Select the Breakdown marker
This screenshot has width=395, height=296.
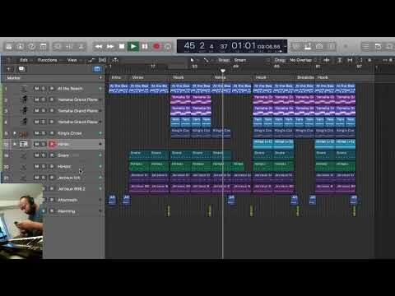tap(305, 77)
